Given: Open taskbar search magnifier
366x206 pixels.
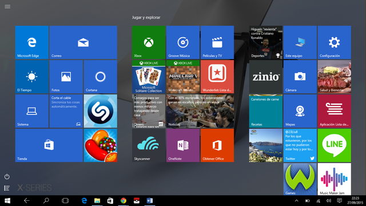Looking at the screenshot, I should click(x=46, y=201).
